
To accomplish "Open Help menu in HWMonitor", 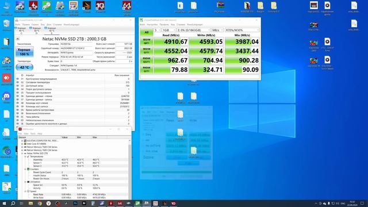I will pos(40,133).
